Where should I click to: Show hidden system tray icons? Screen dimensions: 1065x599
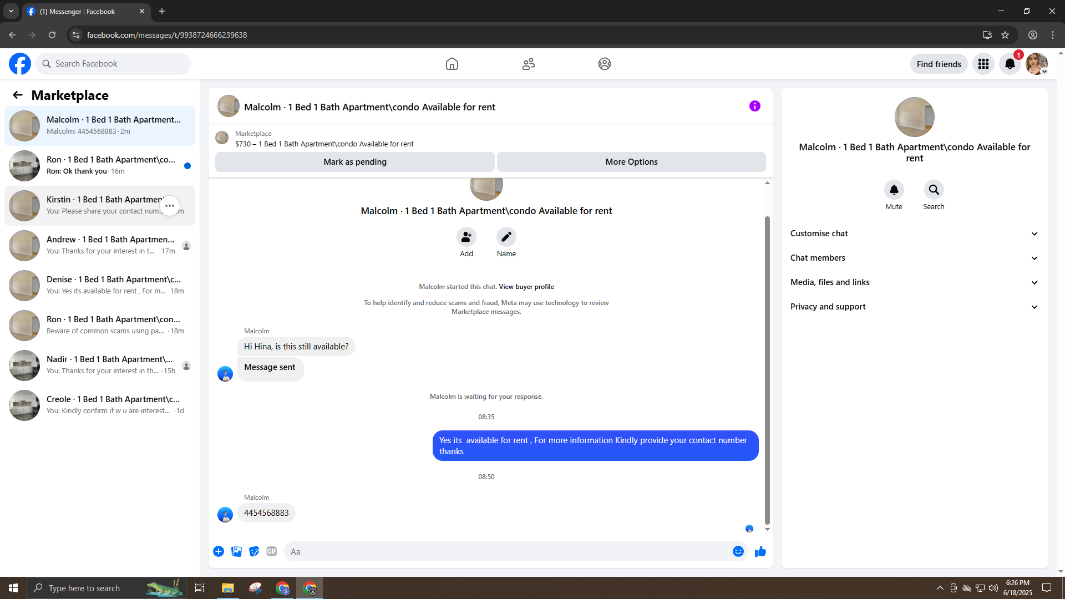pos(940,588)
